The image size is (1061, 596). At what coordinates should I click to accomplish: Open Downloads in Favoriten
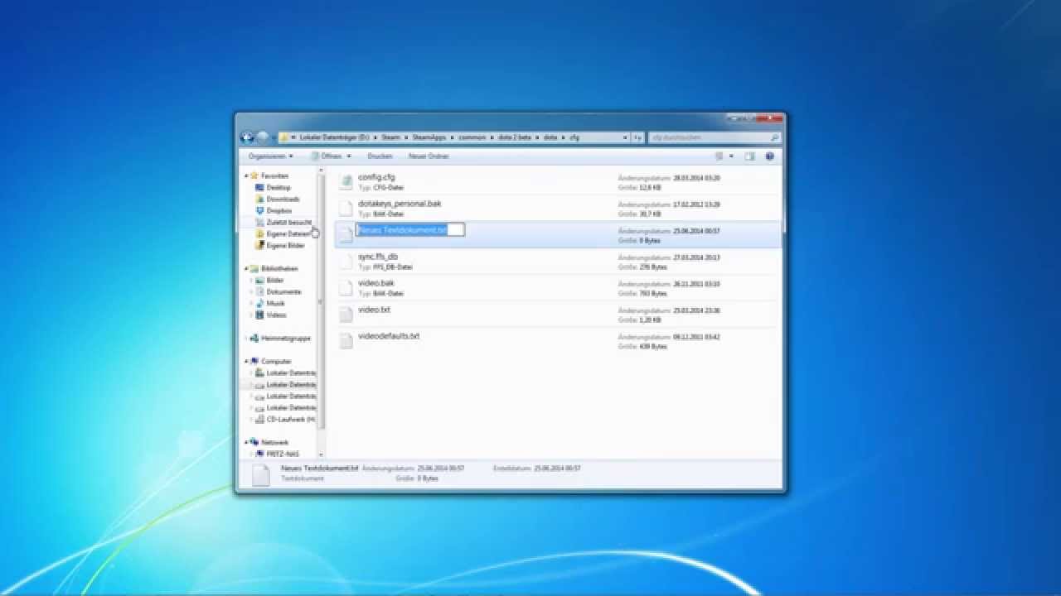tap(283, 199)
